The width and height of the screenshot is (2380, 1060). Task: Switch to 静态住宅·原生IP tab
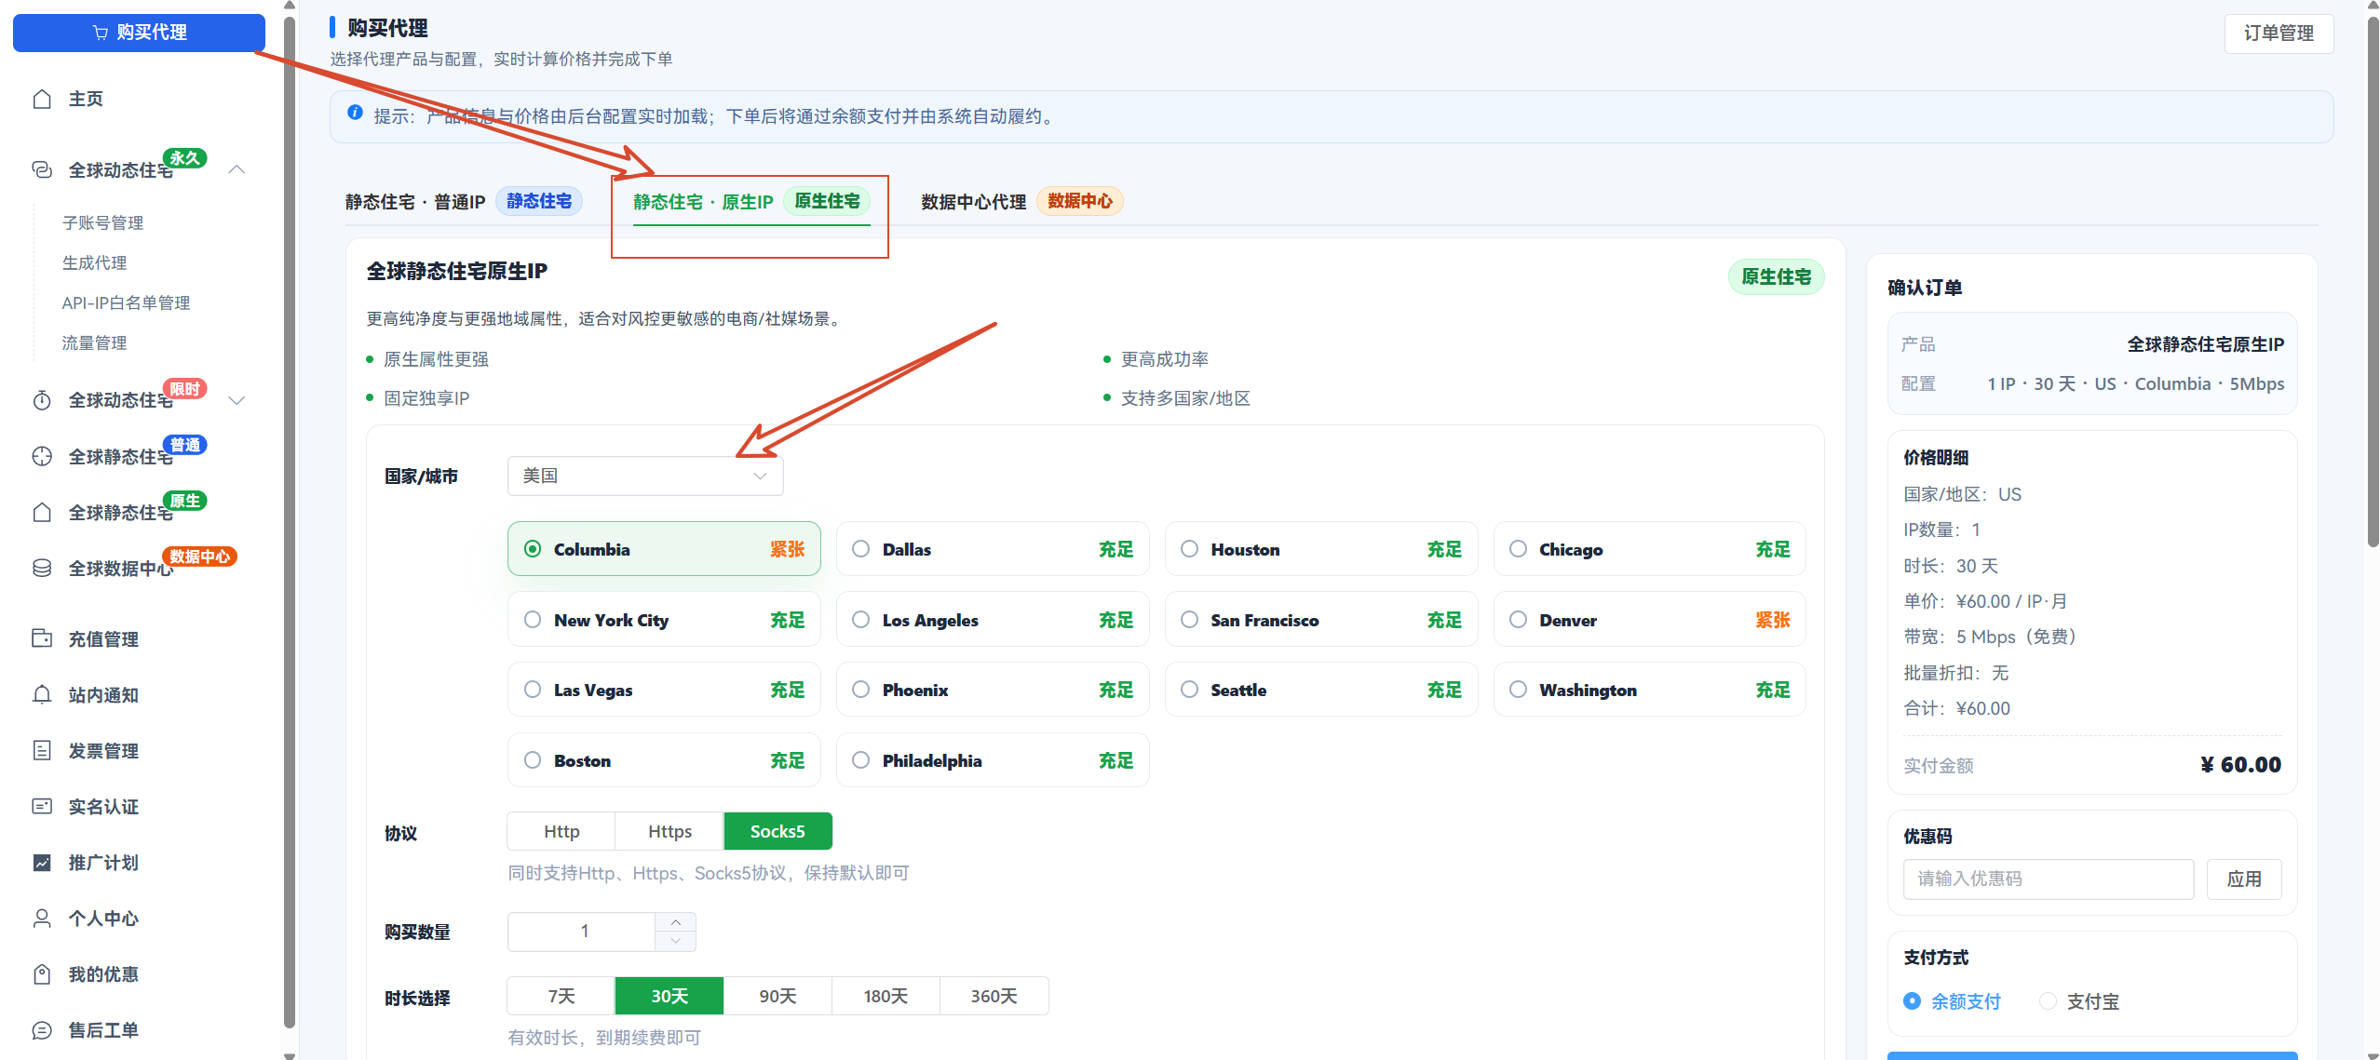(x=751, y=201)
